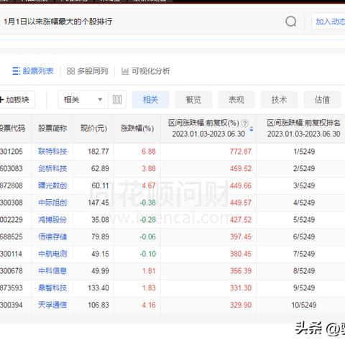The image size is (345, 345).
Task: Open stock link 中科信息
Action: coord(52,271)
